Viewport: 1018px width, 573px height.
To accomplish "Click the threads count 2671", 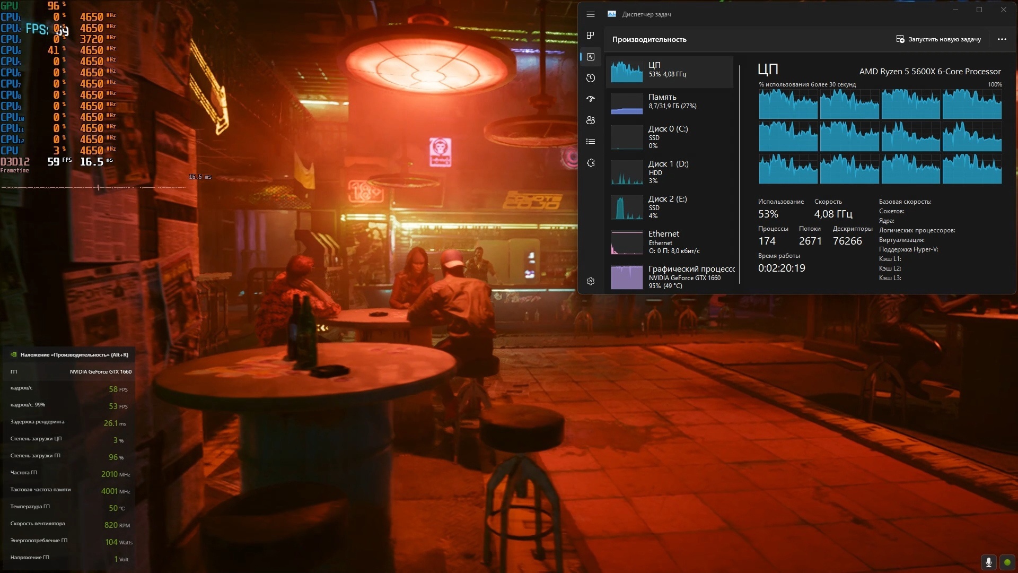I will (x=810, y=241).
